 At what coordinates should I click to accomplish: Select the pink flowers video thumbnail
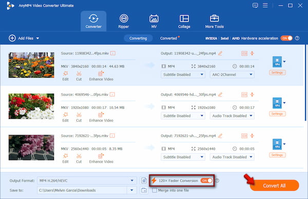click(x=31, y=147)
